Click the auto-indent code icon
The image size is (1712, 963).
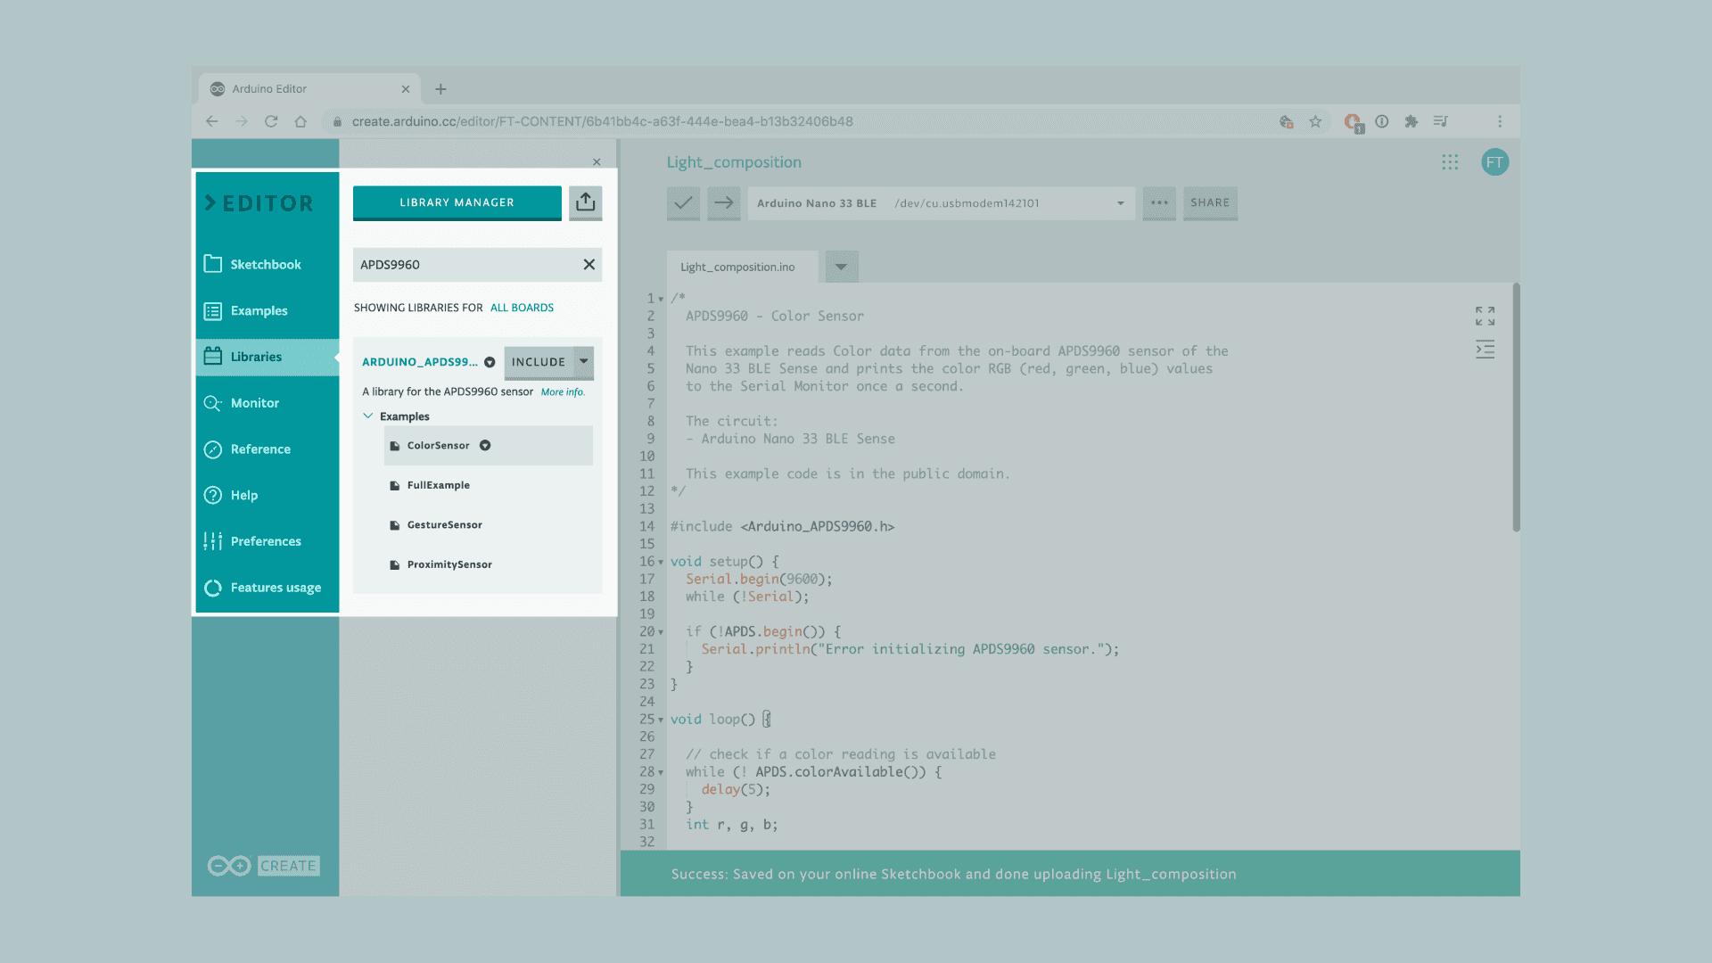tap(1485, 350)
